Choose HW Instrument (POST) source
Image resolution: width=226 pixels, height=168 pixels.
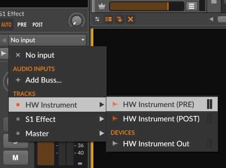pyautogui.click(x=162, y=119)
